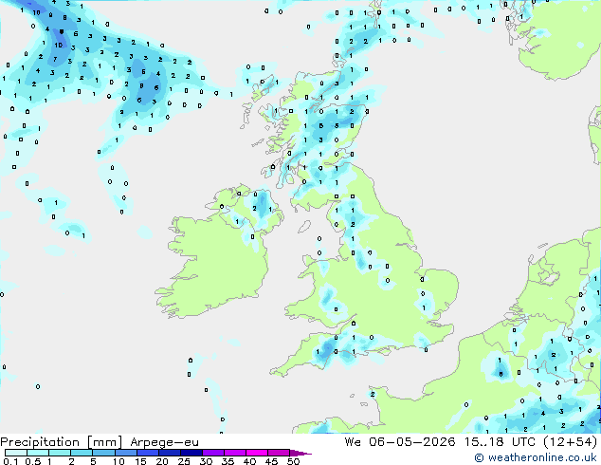Click the 'We 06-05-2026' date text
601x465 pixels.
(399, 442)
